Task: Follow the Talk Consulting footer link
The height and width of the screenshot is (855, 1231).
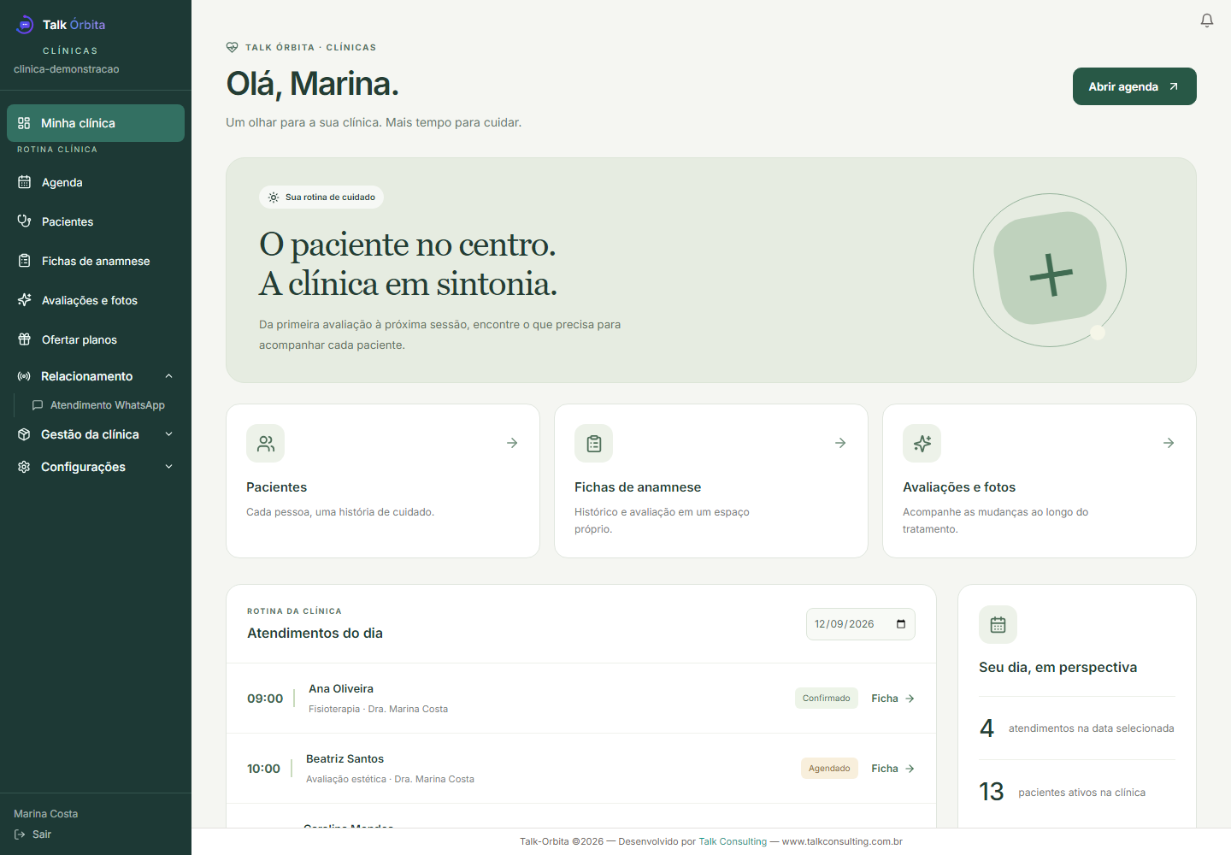Action: point(733,841)
